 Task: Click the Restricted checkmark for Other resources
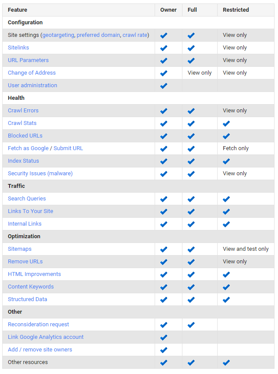tap(226, 362)
